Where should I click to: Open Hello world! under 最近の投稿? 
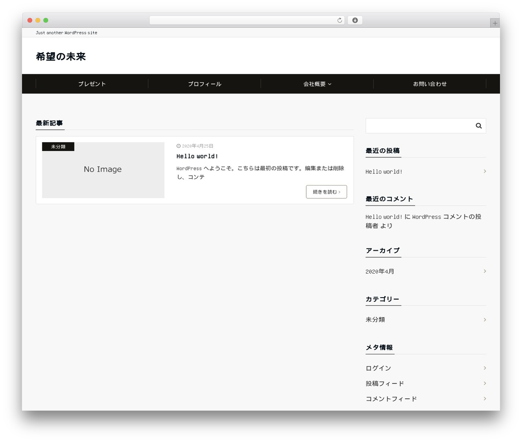point(384,172)
